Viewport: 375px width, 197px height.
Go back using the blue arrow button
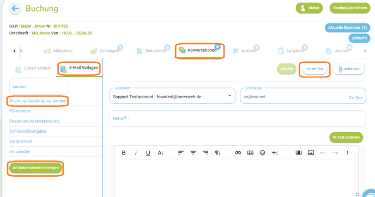[15, 9]
